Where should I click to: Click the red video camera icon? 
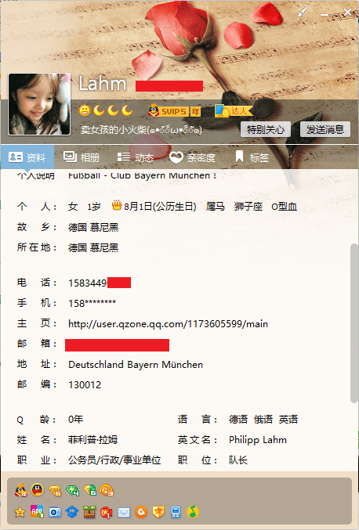107,513
